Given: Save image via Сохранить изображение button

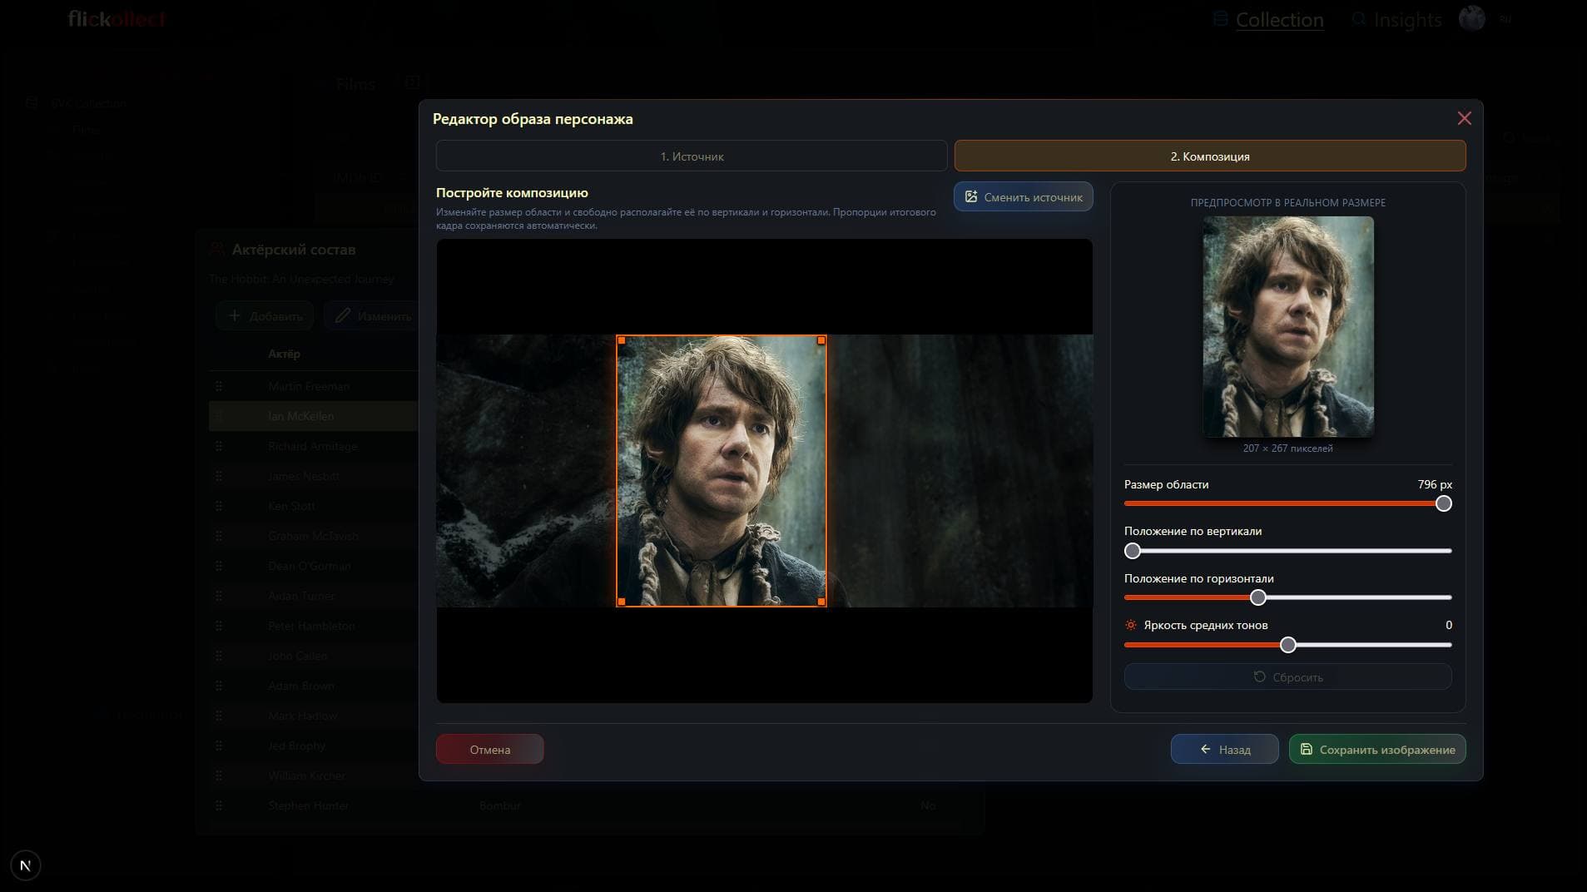Looking at the screenshot, I should click(1377, 750).
